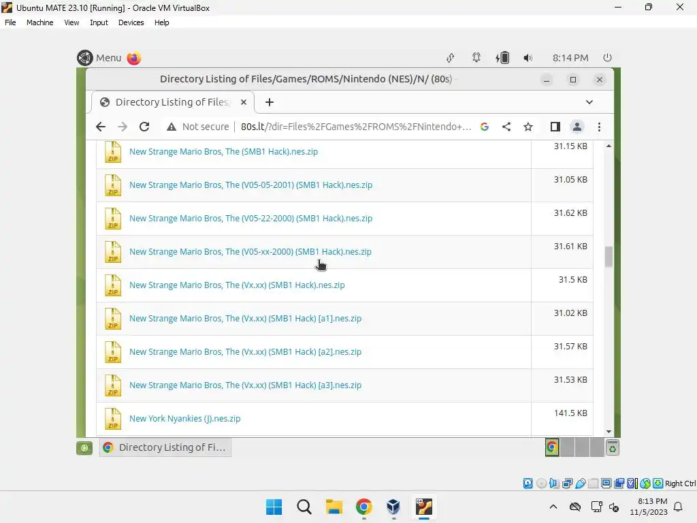Open the V05-xx-2000 SMB1 Hack zip link
Viewport: 697px width, 523px height.
250,252
